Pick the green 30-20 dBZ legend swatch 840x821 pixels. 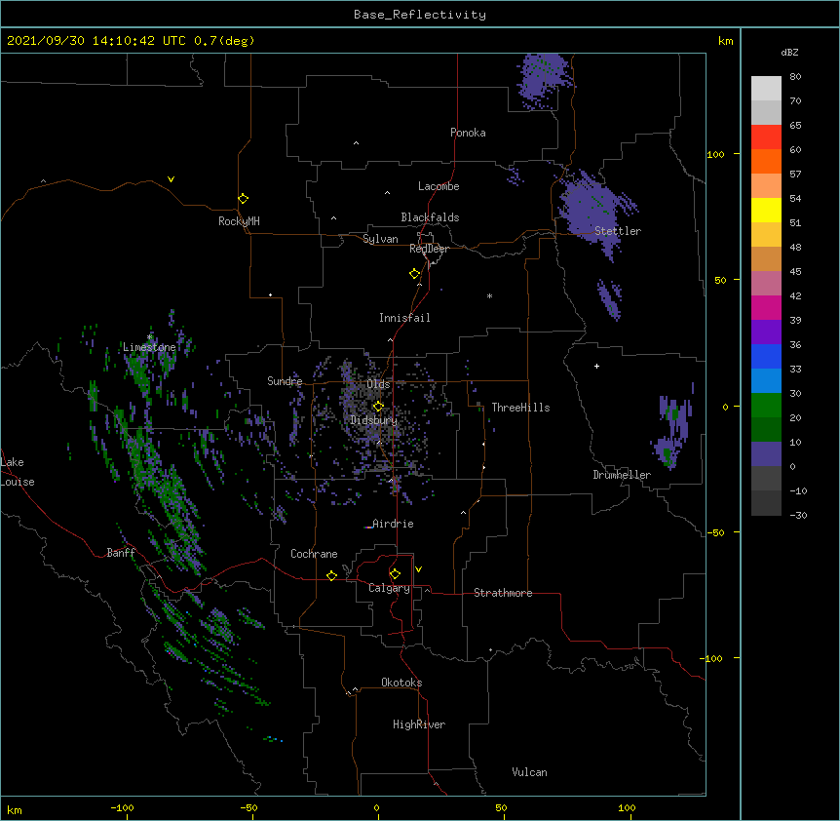tap(766, 406)
